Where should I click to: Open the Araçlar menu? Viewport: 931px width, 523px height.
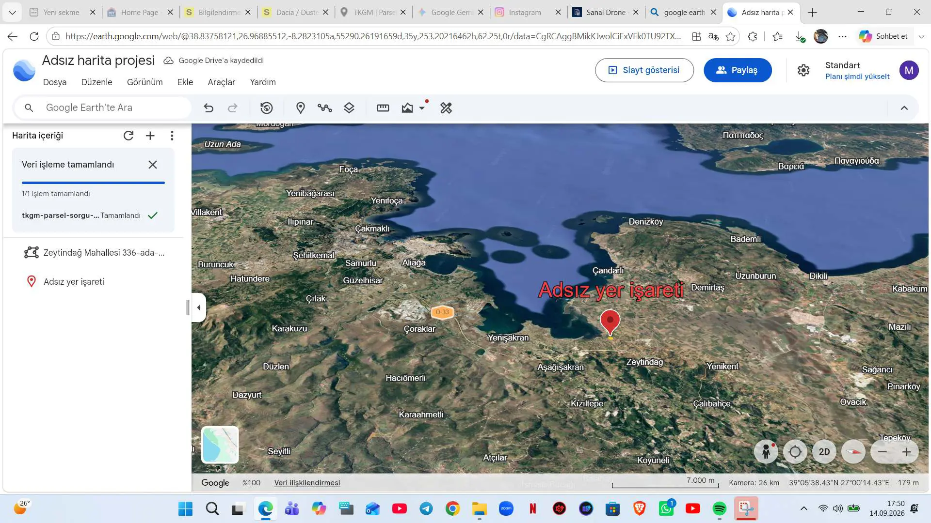(222, 82)
